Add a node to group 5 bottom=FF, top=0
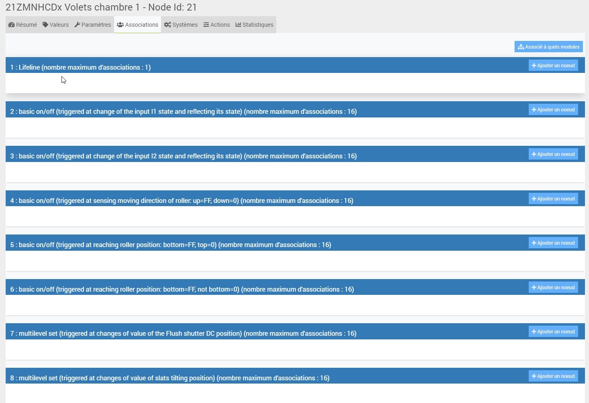 point(553,243)
